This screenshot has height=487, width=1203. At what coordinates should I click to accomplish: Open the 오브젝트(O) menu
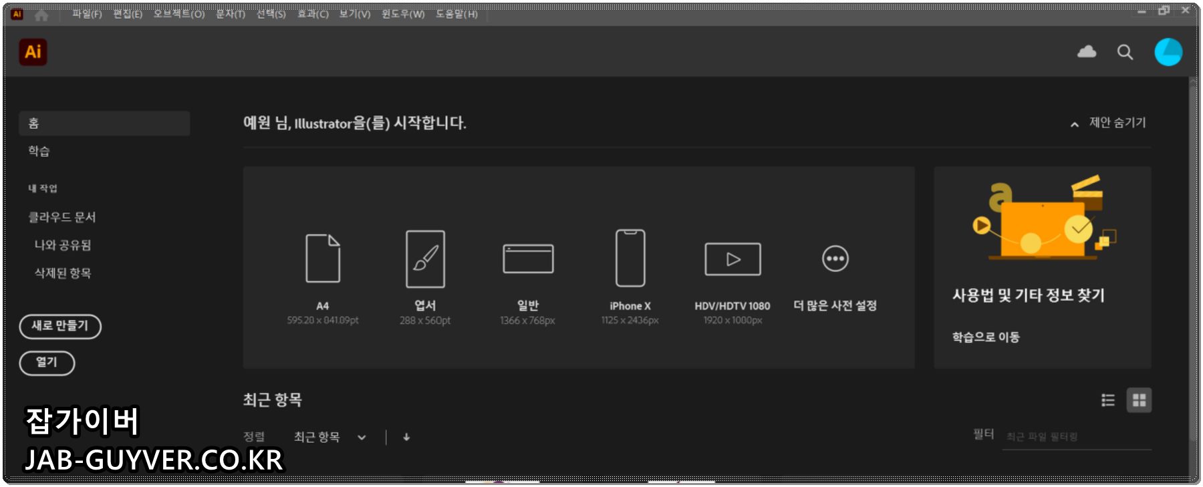point(179,14)
